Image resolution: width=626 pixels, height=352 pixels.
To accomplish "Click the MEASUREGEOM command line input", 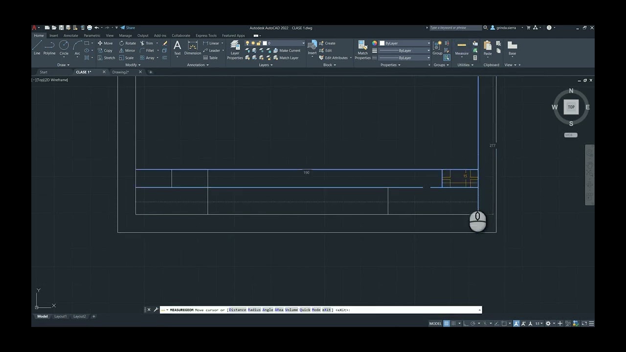I will pyautogui.click(x=321, y=309).
